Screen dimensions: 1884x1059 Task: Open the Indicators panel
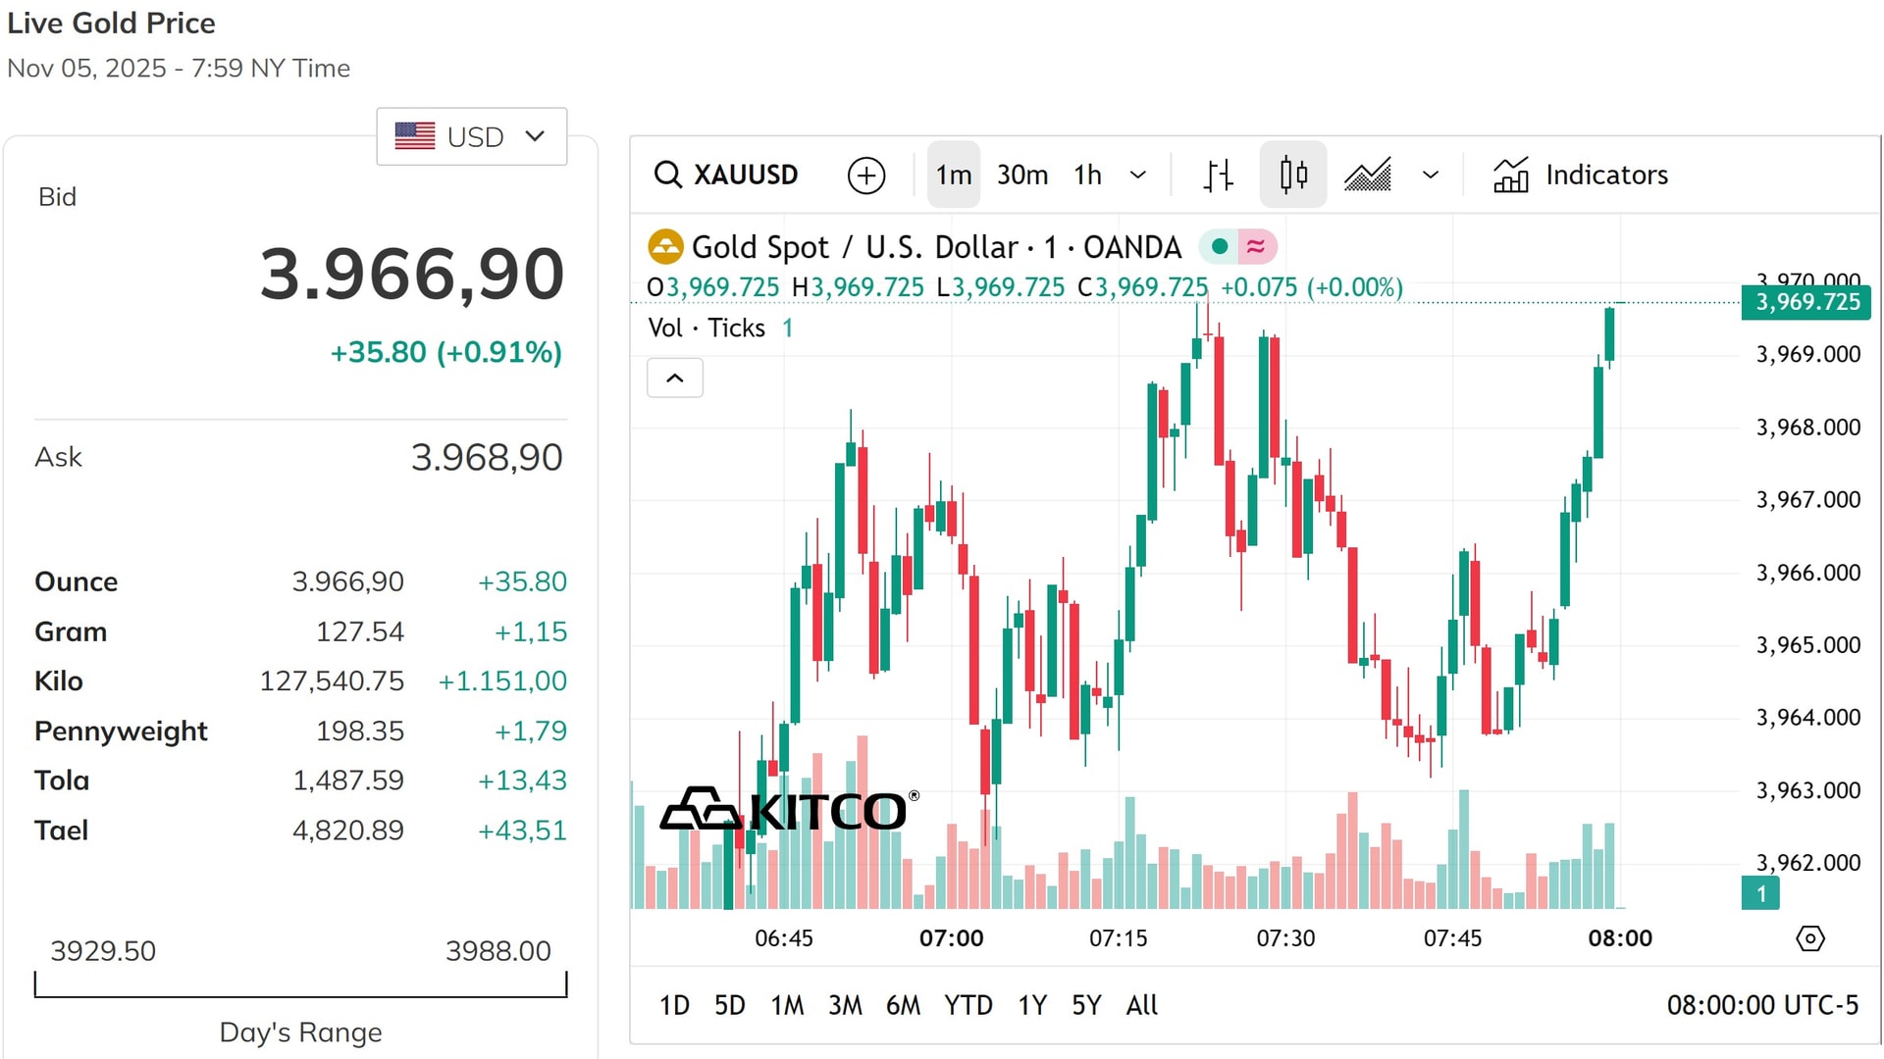point(1581,175)
